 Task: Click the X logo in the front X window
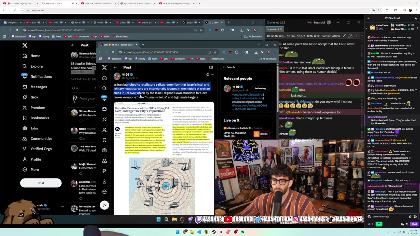coord(104,67)
